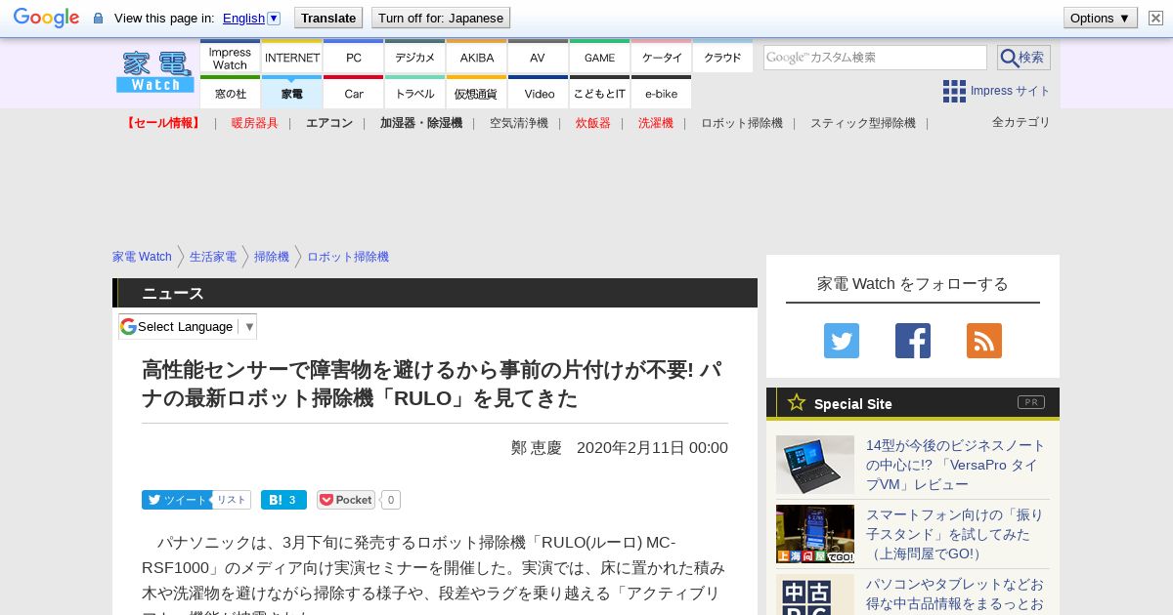
Task: Open the スティック型掃除機 category link
Action: pyautogui.click(x=863, y=123)
